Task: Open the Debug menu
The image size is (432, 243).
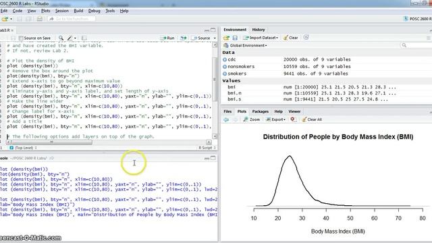Action: pos(94,11)
